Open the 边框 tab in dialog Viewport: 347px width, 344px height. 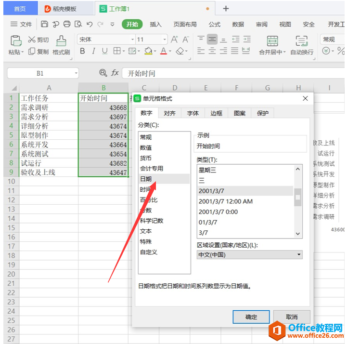pyautogui.click(x=216, y=113)
